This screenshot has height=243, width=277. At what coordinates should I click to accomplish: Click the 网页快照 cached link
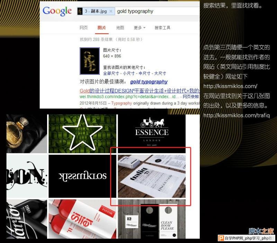[191, 97]
